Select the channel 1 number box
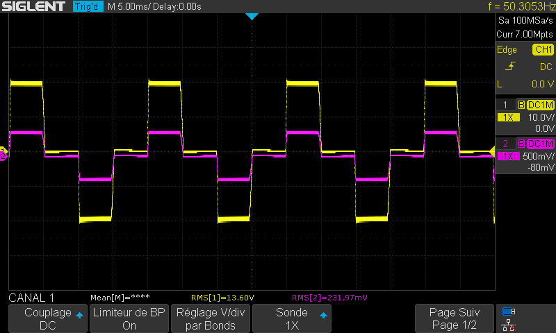The height and width of the screenshot is (333, 556). (x=505, y=105)
